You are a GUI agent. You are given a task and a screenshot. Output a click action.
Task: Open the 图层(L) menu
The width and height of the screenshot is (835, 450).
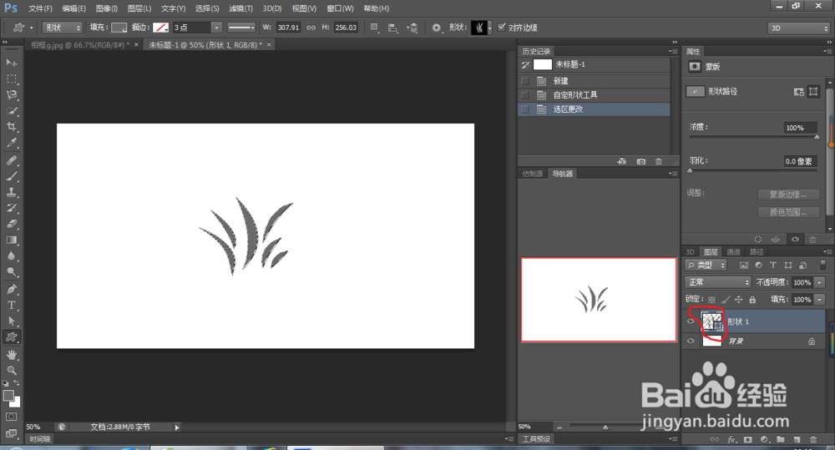[139, 8]
